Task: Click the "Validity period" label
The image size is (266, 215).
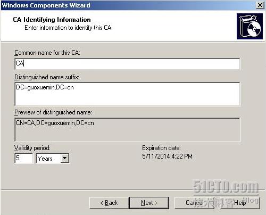Action: (x=32, y=148)
